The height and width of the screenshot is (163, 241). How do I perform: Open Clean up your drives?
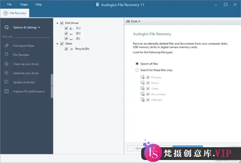tap(26, 64)
